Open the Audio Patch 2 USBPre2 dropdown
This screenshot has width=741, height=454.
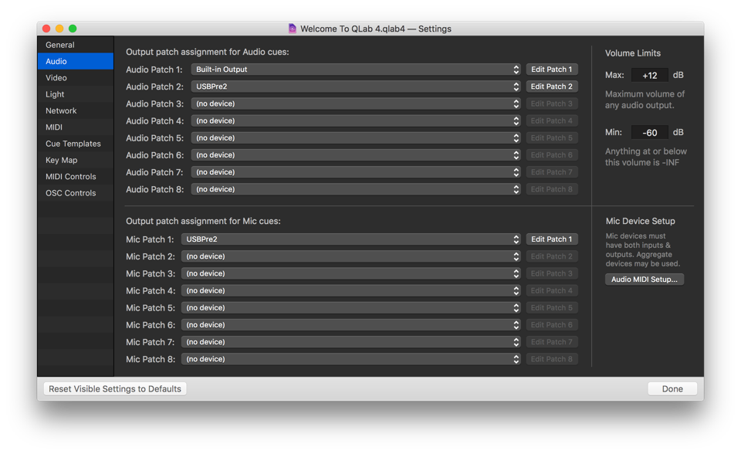click(x=356, y=86)
